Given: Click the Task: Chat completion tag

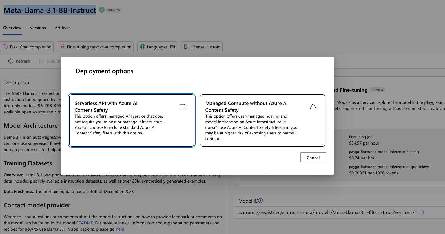Looking at the screenshot, I should coord(27,47).
